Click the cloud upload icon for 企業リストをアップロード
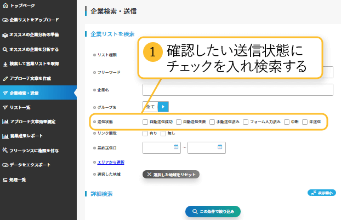Screen dimensions: 341x220 5,20
